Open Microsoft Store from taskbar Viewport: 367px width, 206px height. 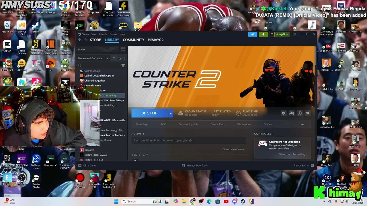pos(218,201)
